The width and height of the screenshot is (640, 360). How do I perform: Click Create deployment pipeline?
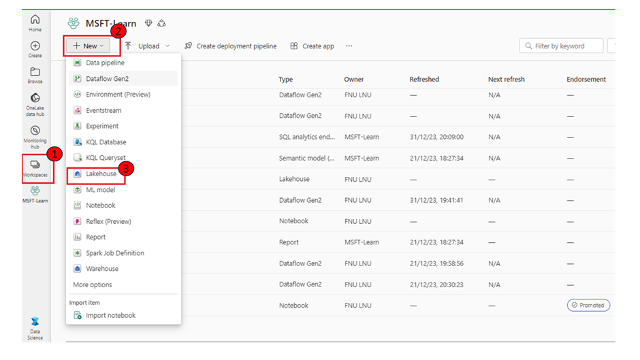click(x=231, y=46)
